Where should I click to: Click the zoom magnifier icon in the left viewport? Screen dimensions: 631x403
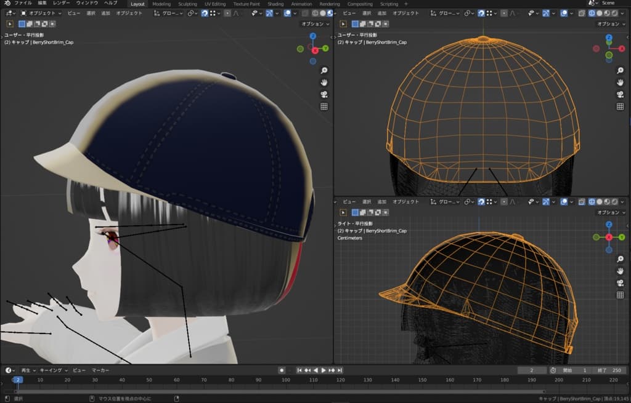pos(324,70)
